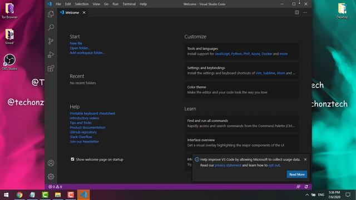Open Tips and Tricks link
The height and width of the screenshot is (200, 356).
click(81, 123)
